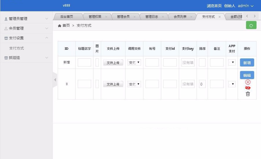Click the 创始人 label in the header
The width and height of the screenshot is (261, 159).
tap(230, 6)
